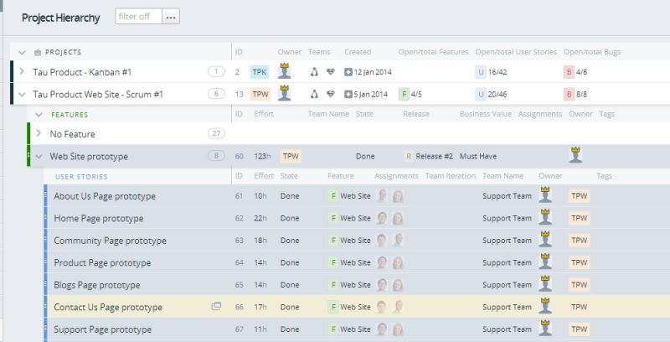670x342 pixels.
Task: Click owner avatar on Web Site prototype row
Action: (x=575, y=155)
